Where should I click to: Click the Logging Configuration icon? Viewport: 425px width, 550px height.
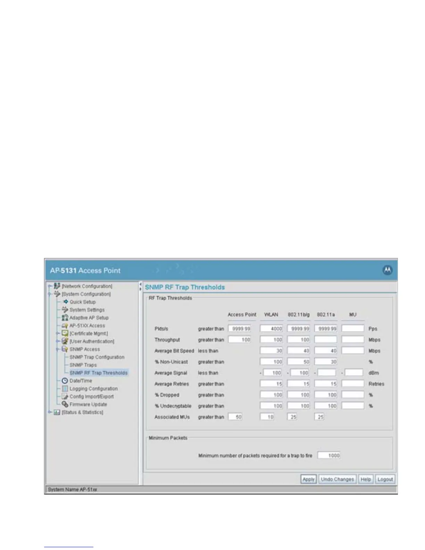[65, 389]
